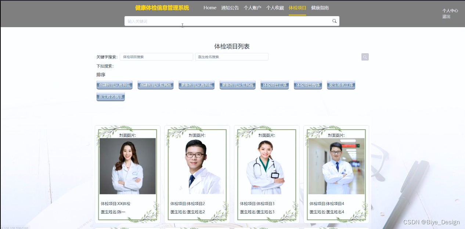Click the 医生姓名倒序 sort button
Viewport: 465px width, 229px height.
pos(111,97)
